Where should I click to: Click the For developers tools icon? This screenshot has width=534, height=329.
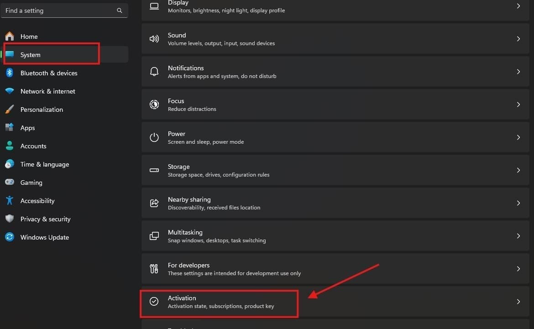154,269
